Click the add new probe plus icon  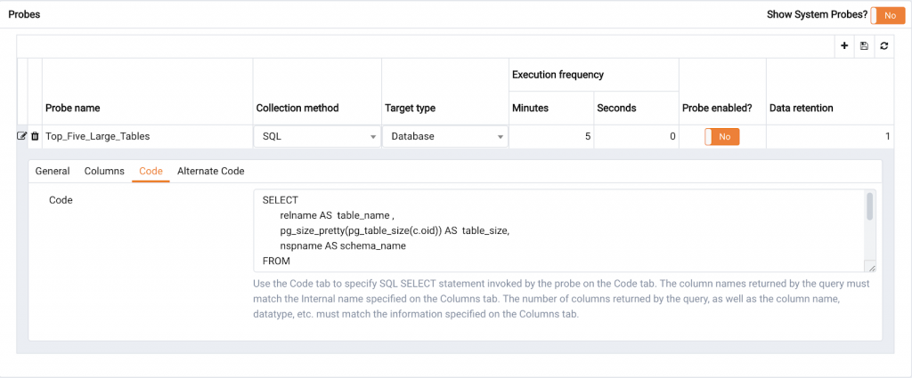(844, 46)
